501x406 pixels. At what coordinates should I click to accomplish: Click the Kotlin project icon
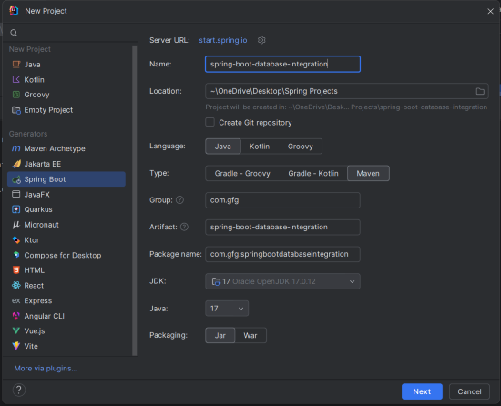point(16,79)
